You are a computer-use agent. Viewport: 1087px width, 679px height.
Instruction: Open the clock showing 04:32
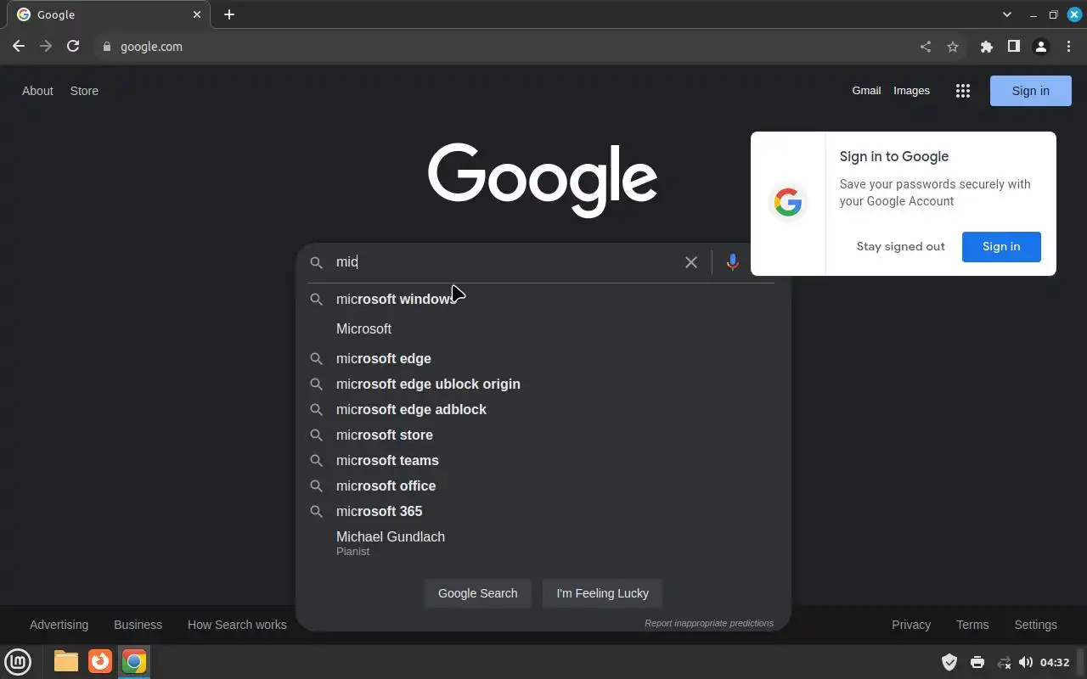click(1055, 662)
